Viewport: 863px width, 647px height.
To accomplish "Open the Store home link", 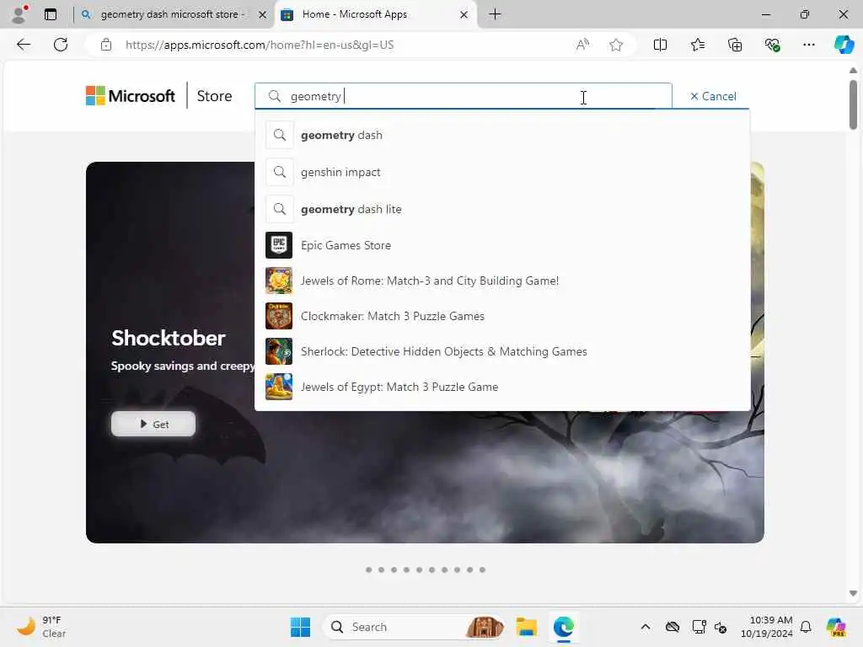I will coord(214,96).
